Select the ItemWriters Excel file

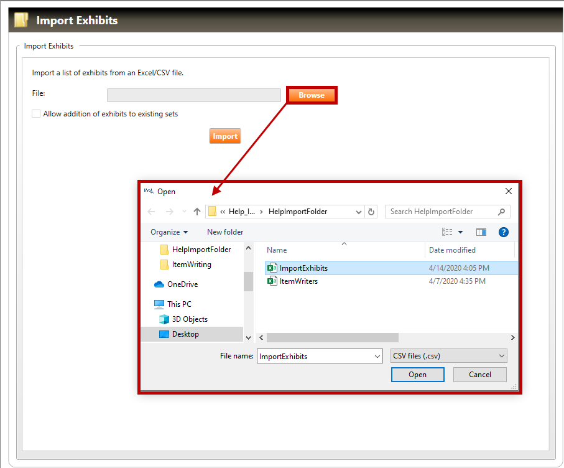[x=298, y=281]
